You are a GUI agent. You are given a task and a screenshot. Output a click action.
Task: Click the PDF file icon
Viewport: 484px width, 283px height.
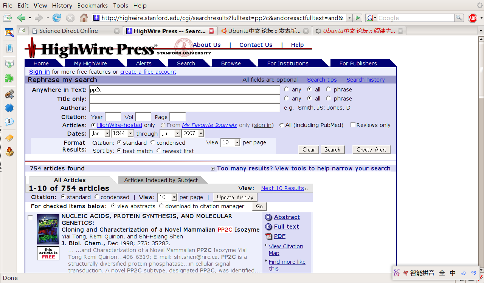[268, 236]
